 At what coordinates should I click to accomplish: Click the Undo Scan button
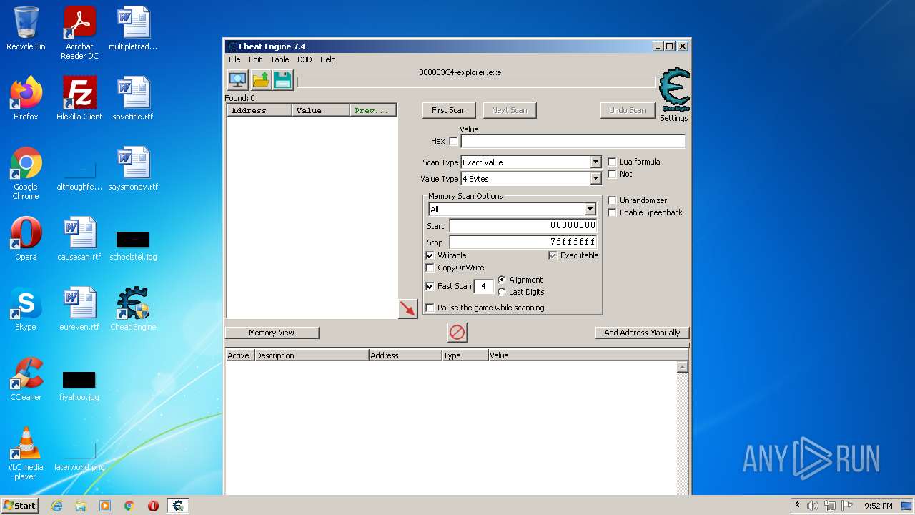[628, 110]
